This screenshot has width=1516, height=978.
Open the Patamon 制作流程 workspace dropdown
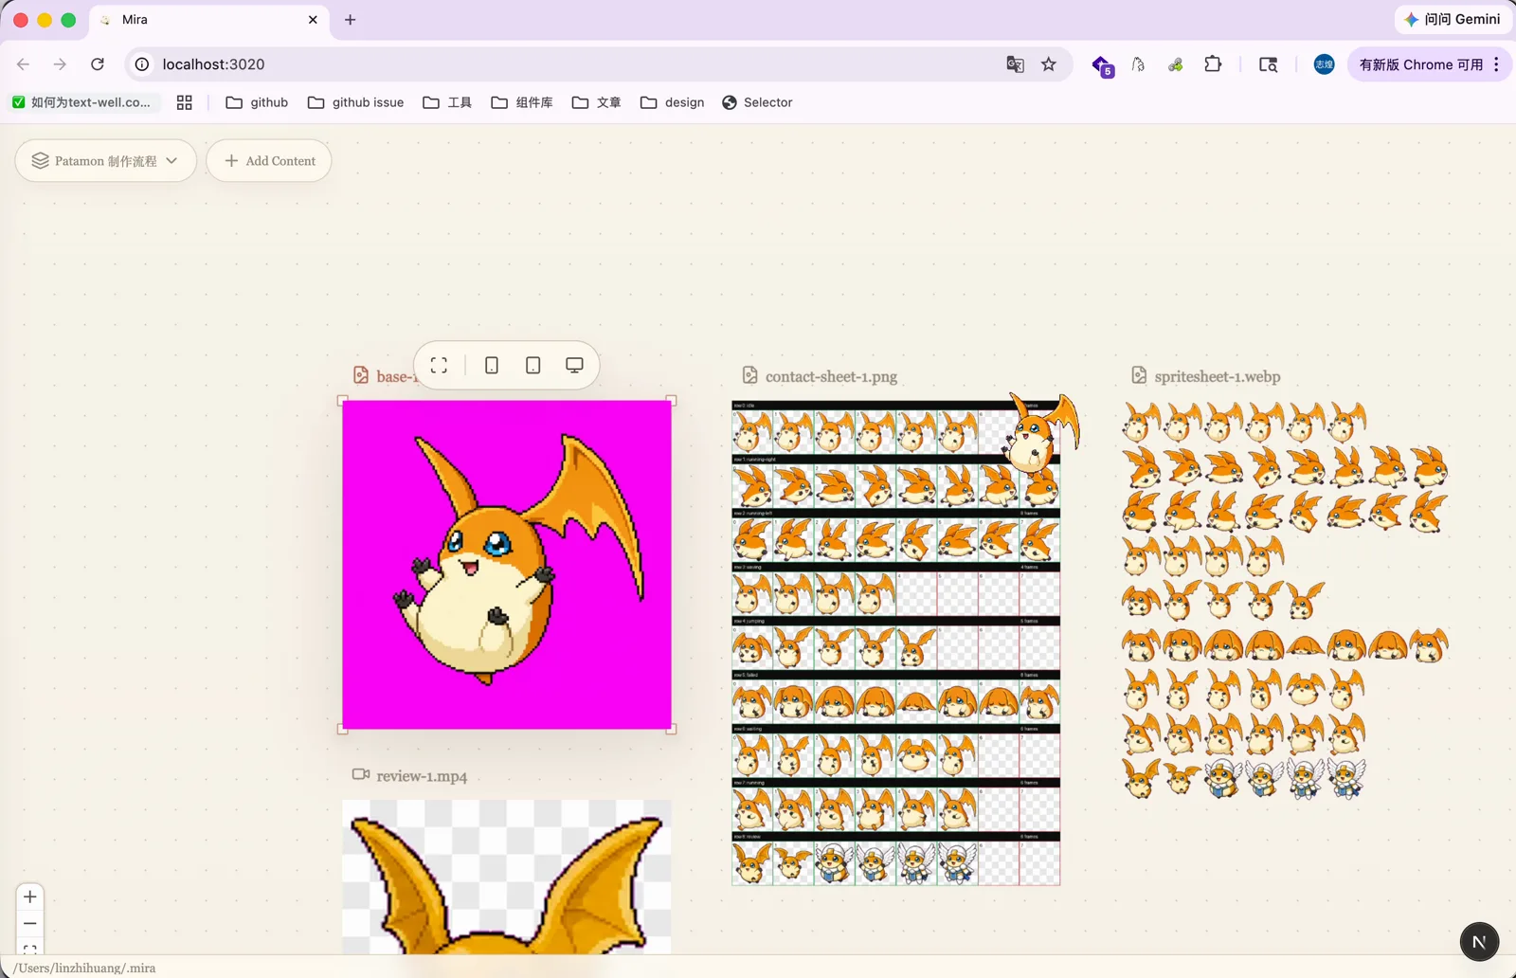pos(105,161)
